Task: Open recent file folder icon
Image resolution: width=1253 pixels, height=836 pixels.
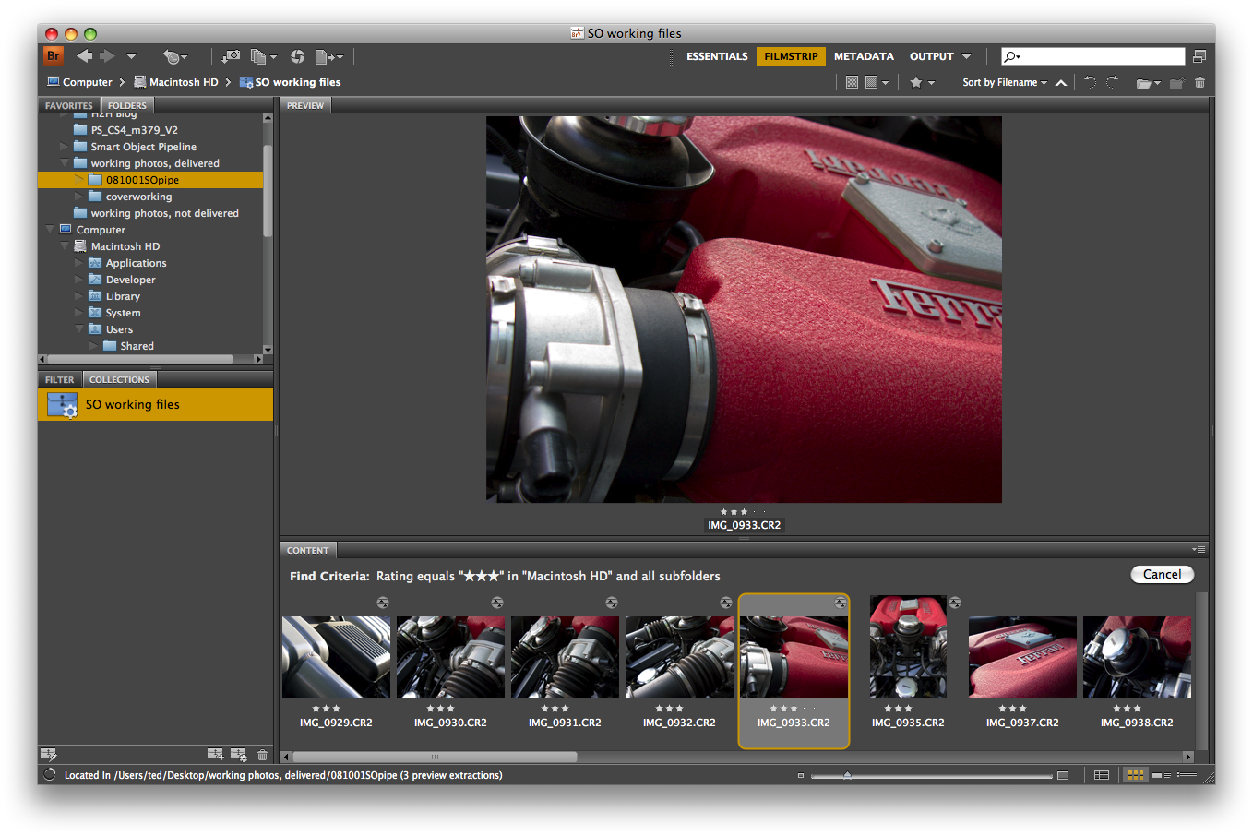Action: [1148, 83]
